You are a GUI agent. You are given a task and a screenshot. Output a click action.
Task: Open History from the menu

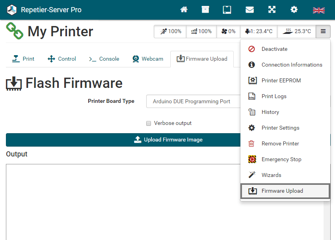point(285,112)
